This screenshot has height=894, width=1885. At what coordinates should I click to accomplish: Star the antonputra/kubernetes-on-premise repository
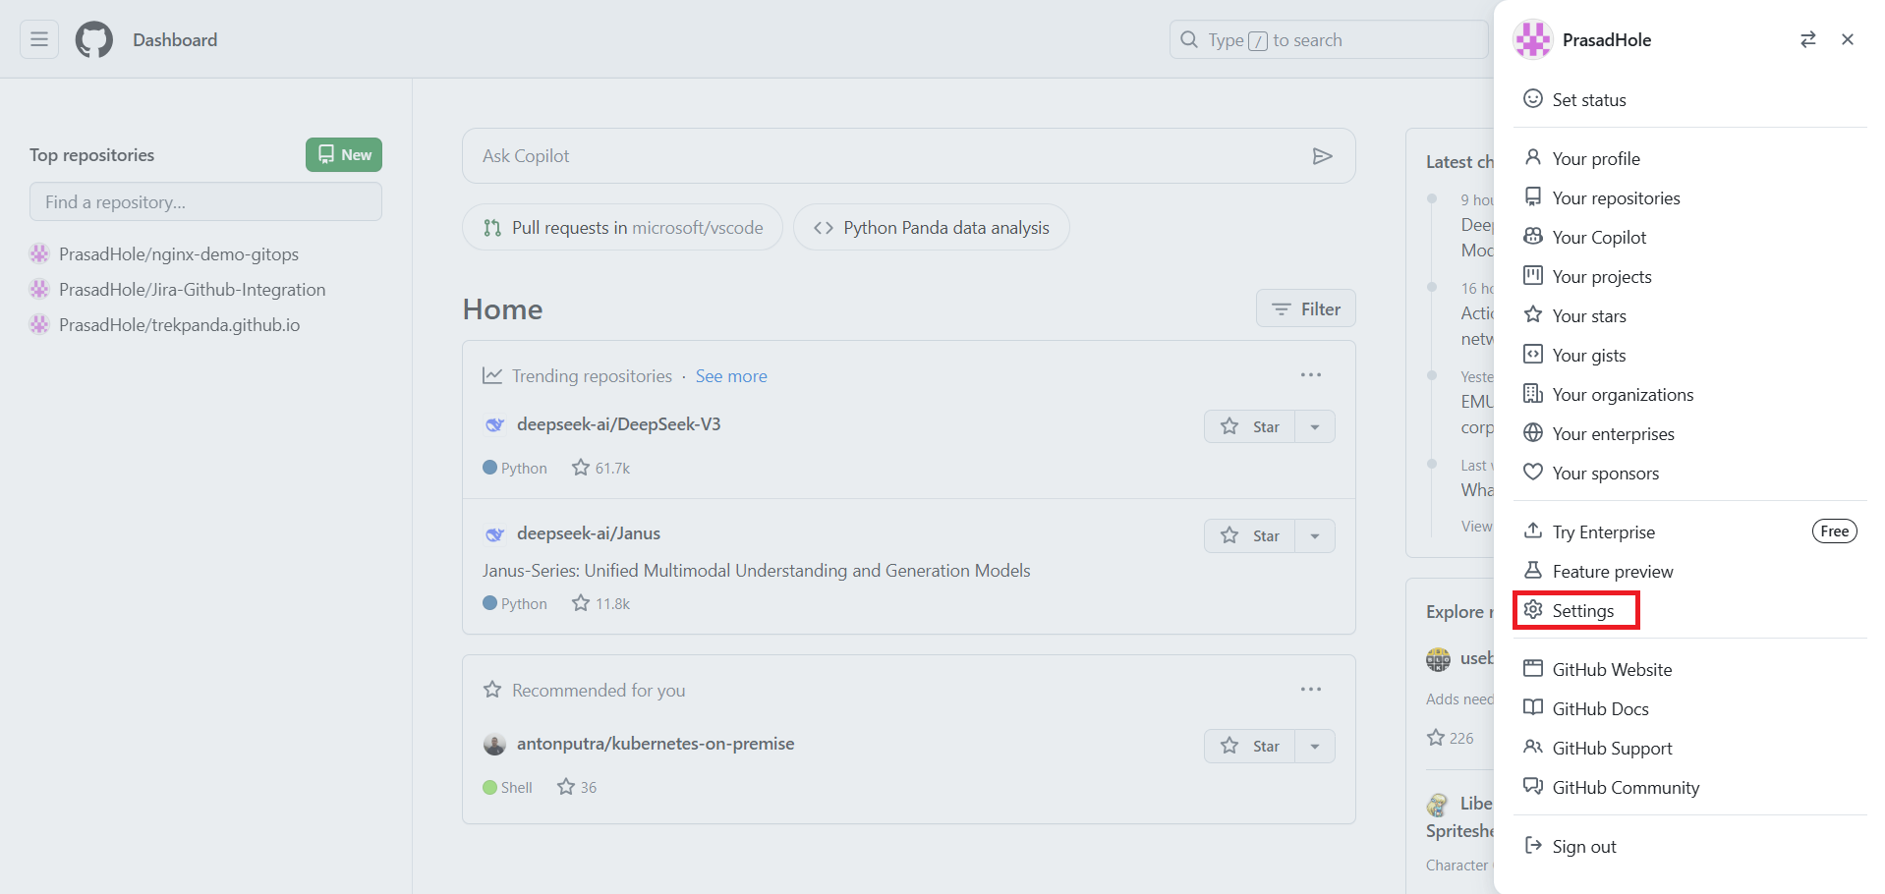point(1250,746)
